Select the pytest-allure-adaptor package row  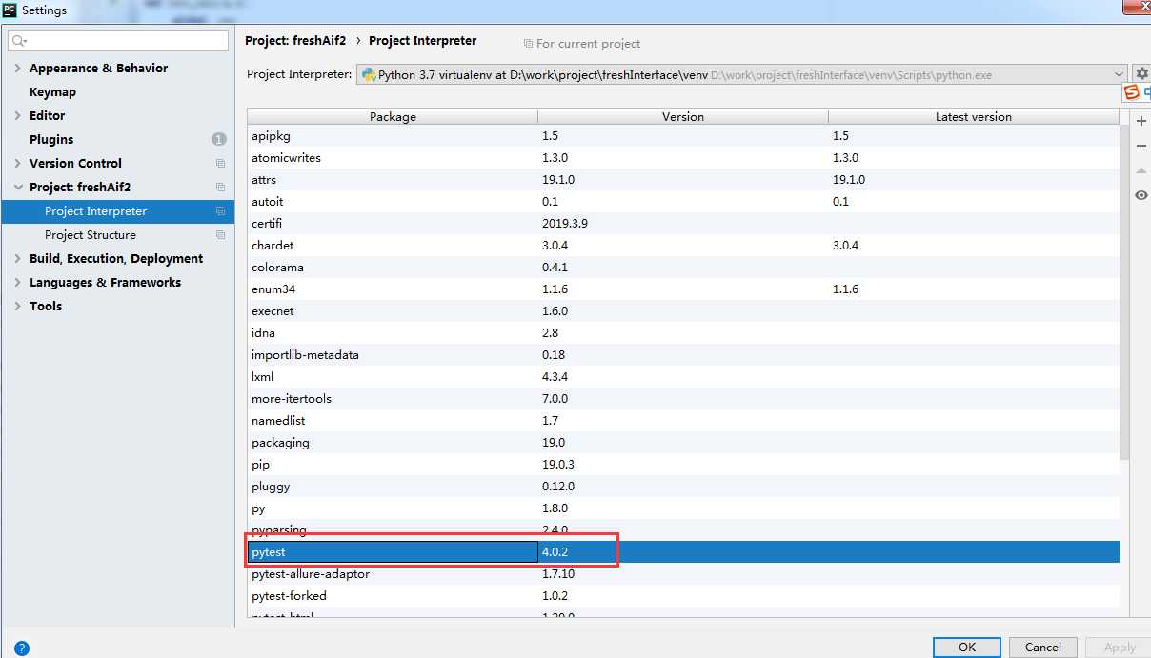click(x=683, y=574)
